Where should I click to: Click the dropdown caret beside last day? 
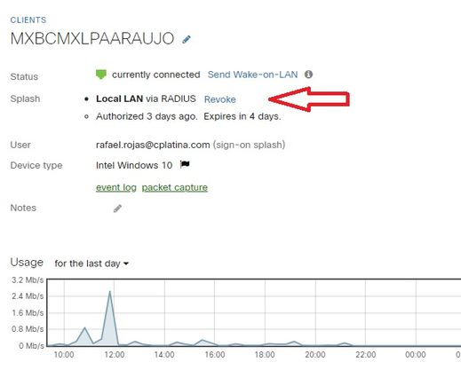click(126, 264)
